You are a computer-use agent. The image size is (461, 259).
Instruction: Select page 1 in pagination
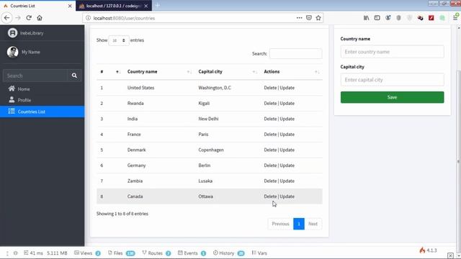click(x=299, y=224)
